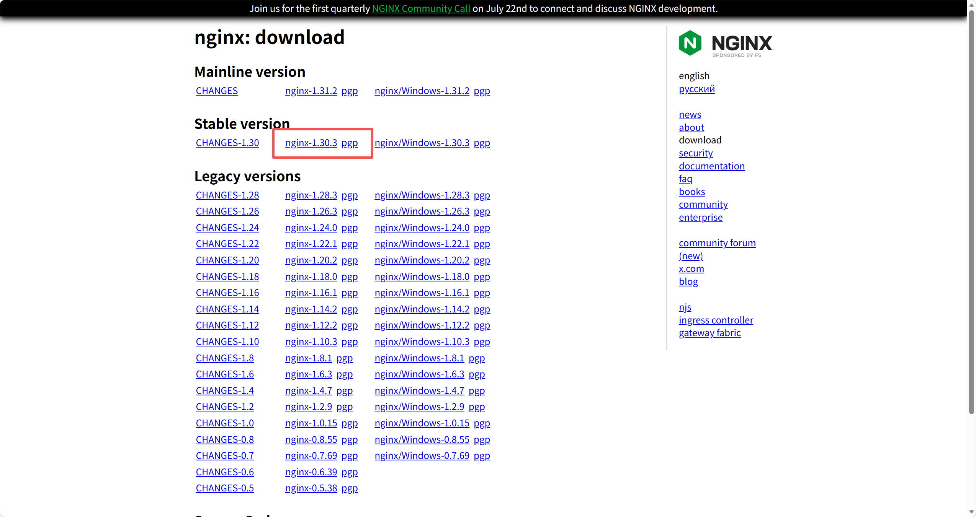Image resolution: width=976 pixels, height=517 pixels.
Task: Download nginx/Windows-1.22.1 build
Action: pyautogui.click(x=422, y=244)
